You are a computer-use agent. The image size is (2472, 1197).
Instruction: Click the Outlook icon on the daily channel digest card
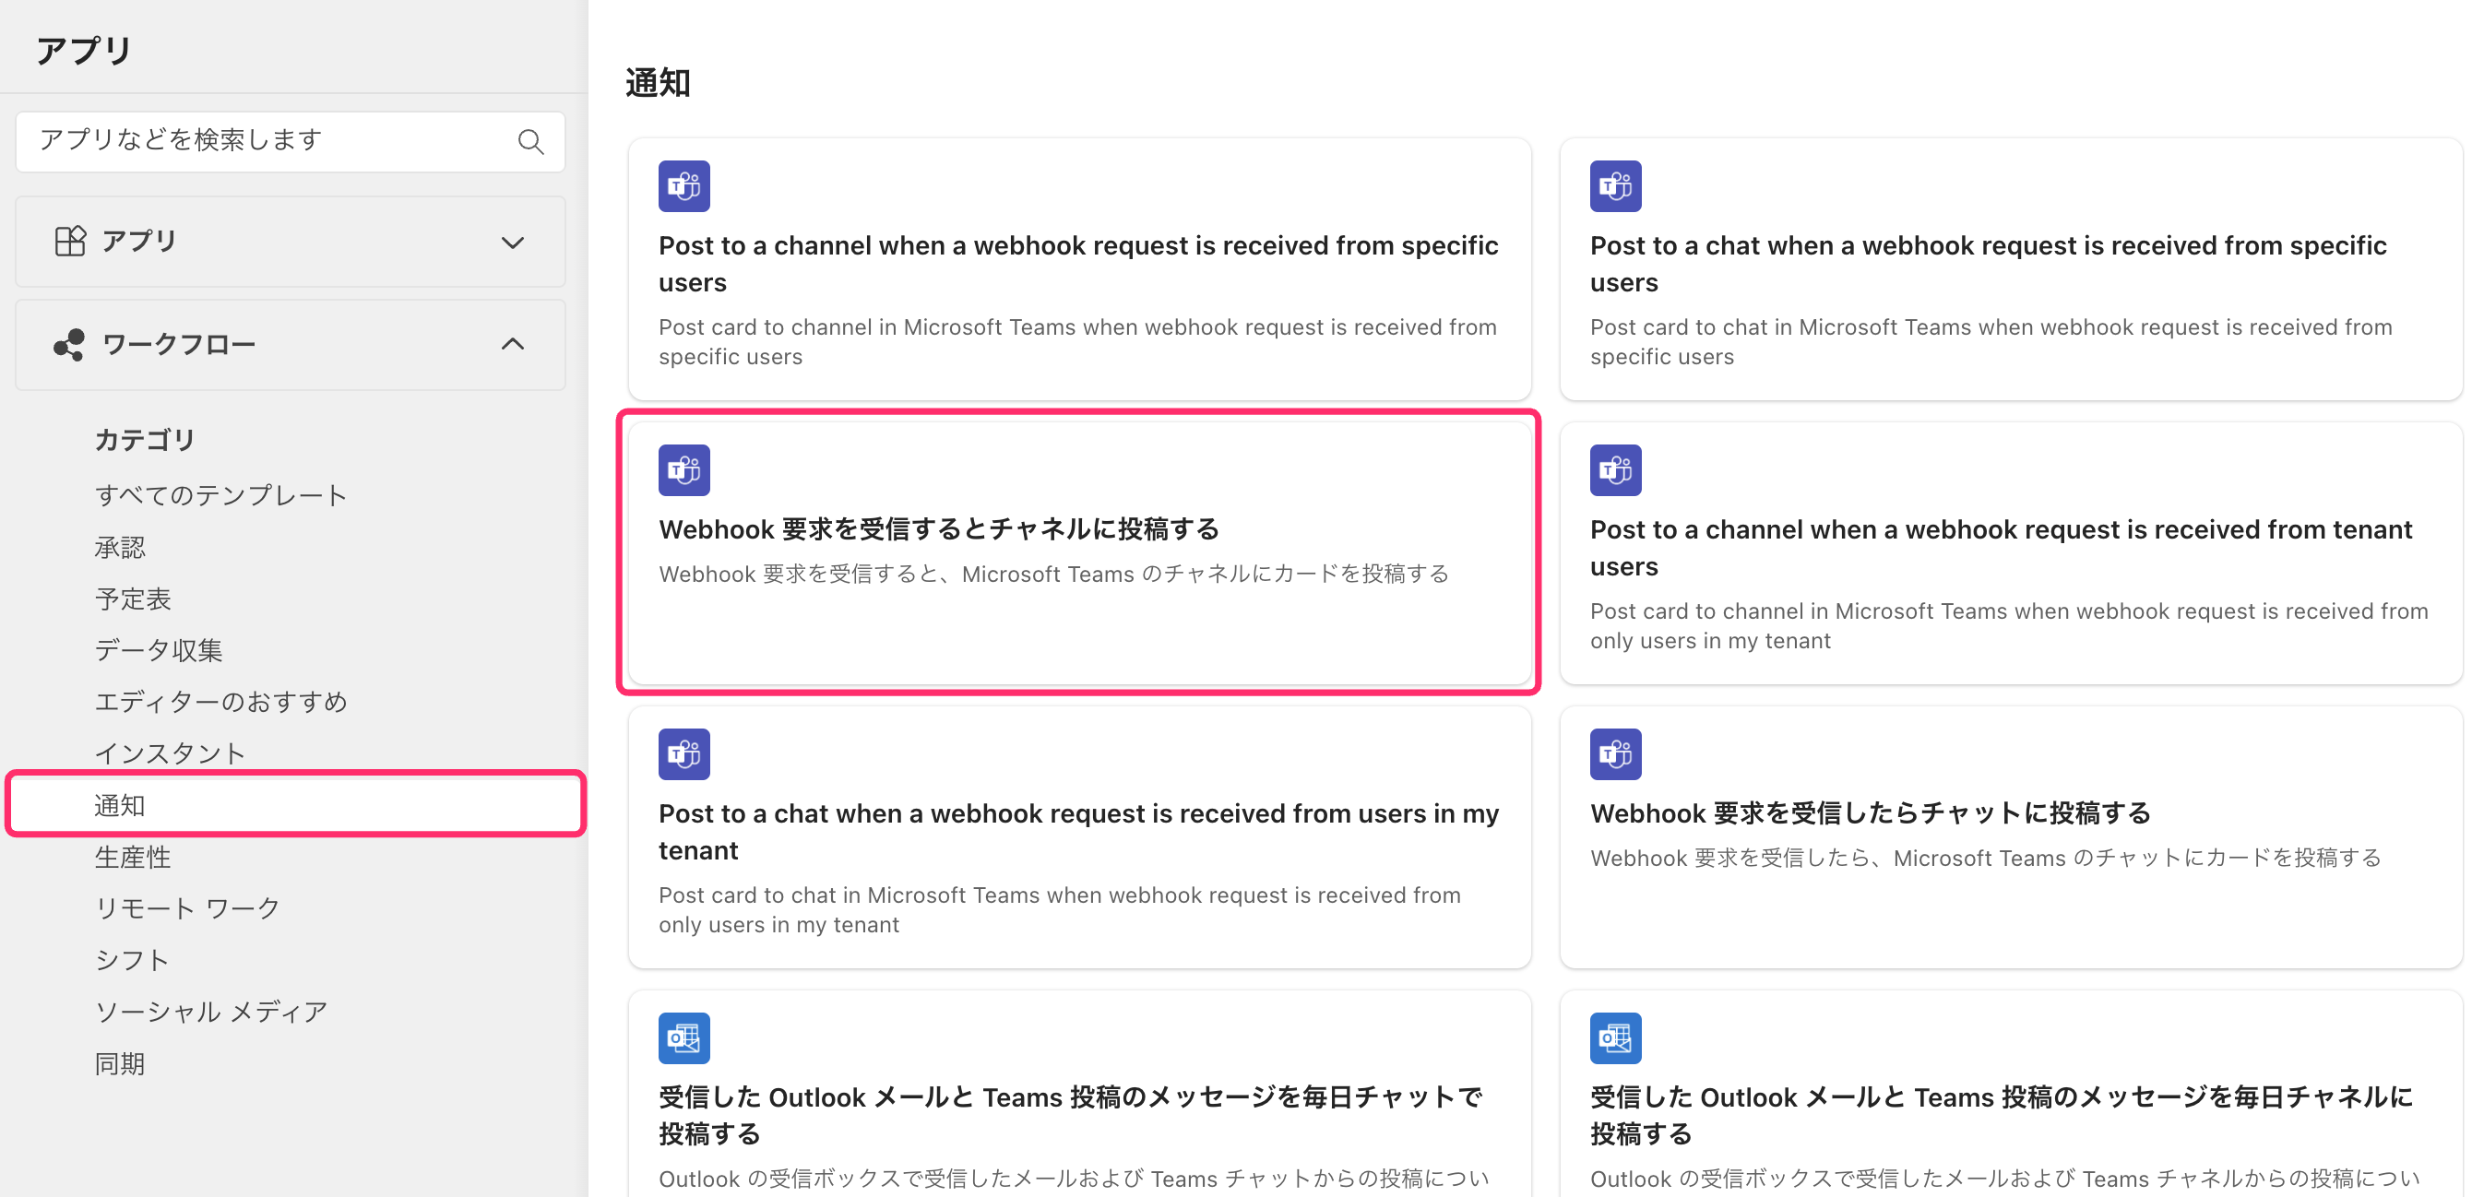tap(1615, 1037)
